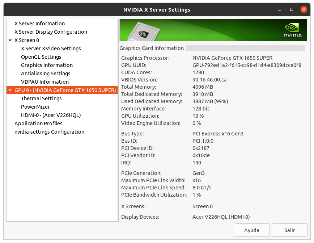The image size is (314, 243).
Task: Click IRQ value 140
Action: (197, 162)
